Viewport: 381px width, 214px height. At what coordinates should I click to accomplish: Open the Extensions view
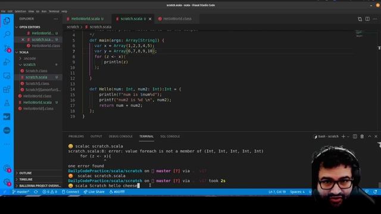pyautogui.click(x=7, y=89)
